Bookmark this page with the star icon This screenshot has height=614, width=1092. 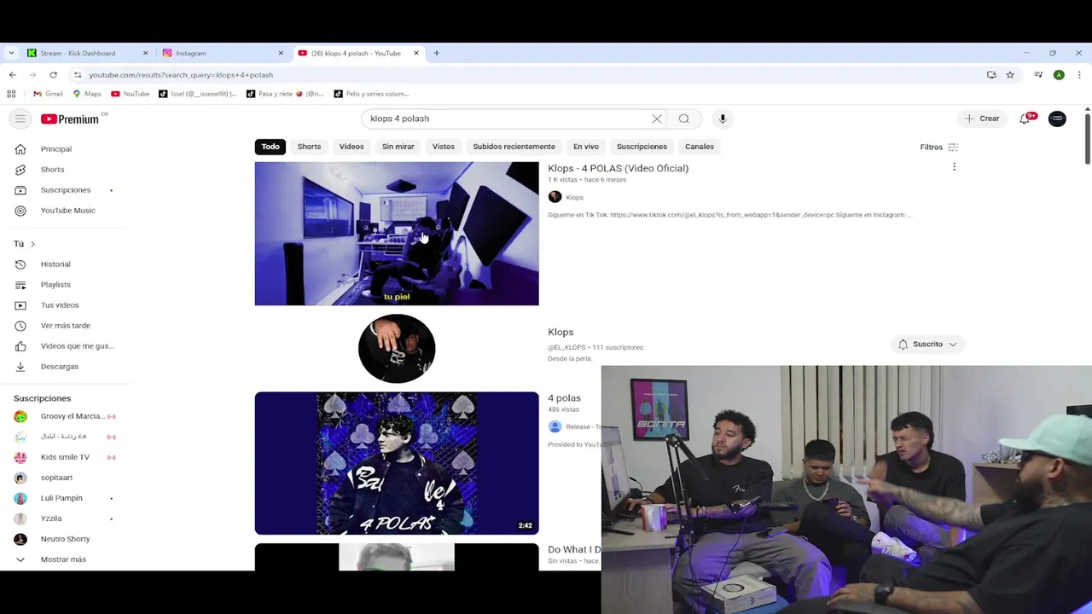1010,75
